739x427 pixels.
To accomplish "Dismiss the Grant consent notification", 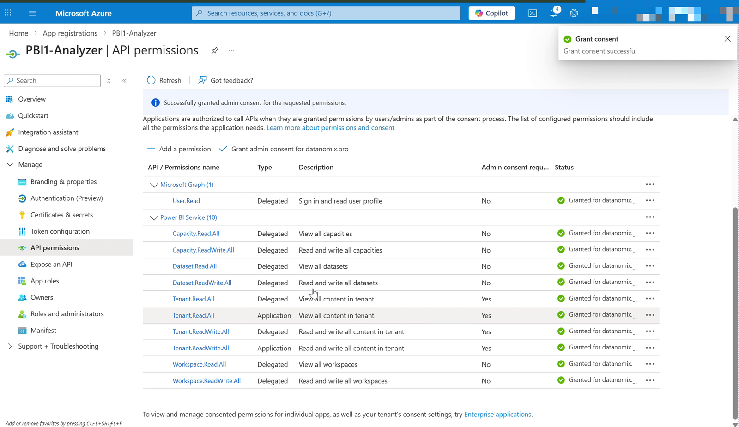I will tap(727, 39).
